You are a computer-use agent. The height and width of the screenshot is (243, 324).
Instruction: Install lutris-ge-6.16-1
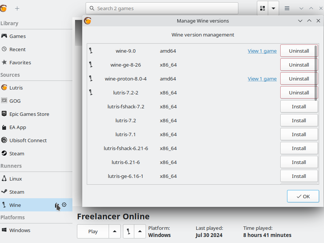tap(299, 176)
